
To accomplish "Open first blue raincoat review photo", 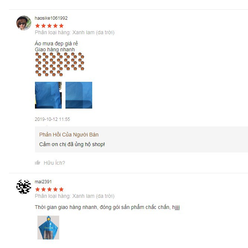I will [x=48, y=95].
